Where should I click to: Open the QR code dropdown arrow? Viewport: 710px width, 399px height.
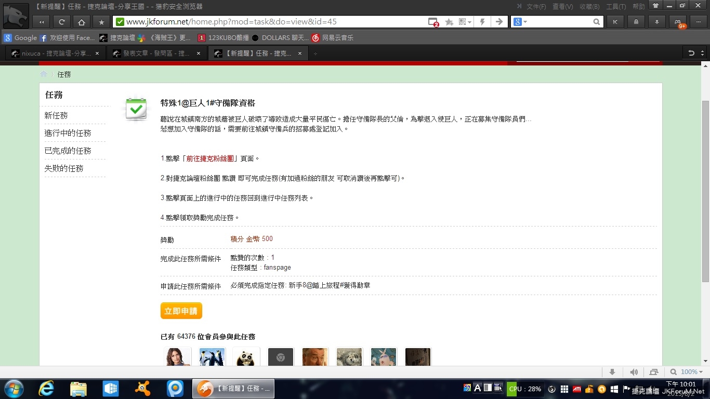470,22
